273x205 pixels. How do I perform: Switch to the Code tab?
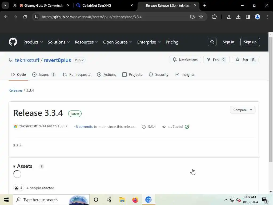(18, 75)
